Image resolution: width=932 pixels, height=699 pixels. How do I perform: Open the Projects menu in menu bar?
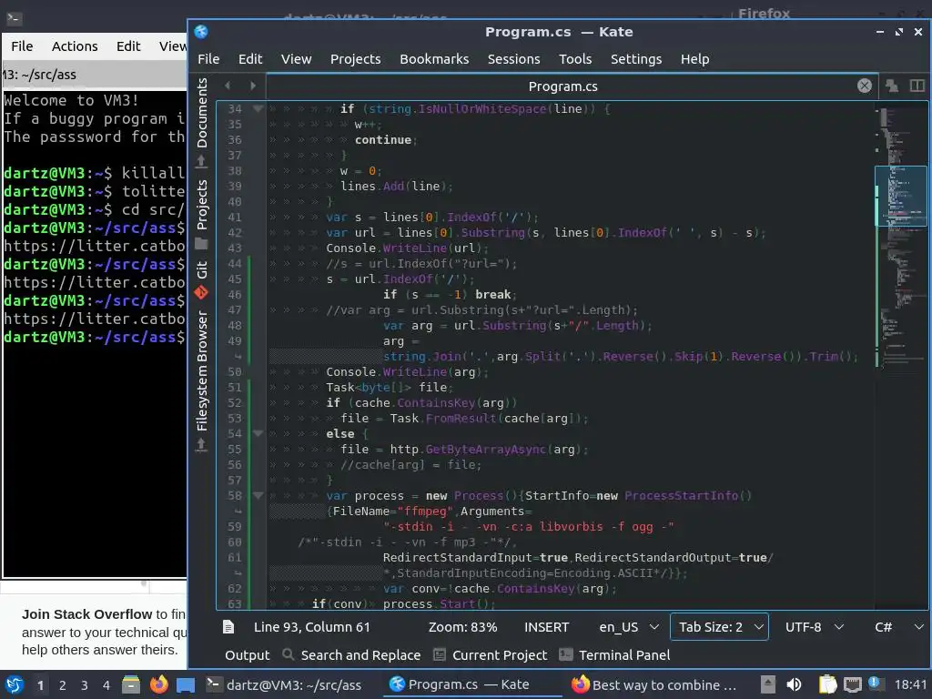coord(356,59)
